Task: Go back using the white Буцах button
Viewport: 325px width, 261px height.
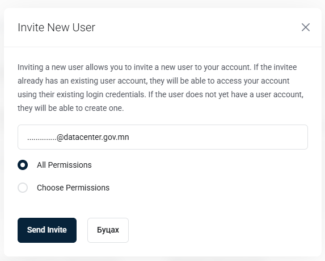Action: point(108,230)
